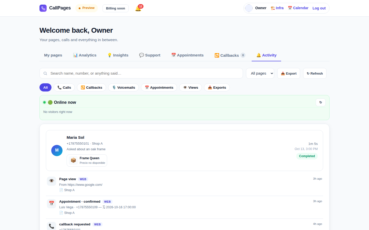Click the 'Oct 13, 3:00 PM' timestamp
Viewport: 369px width, 230px height.
[x=306, y=149]
